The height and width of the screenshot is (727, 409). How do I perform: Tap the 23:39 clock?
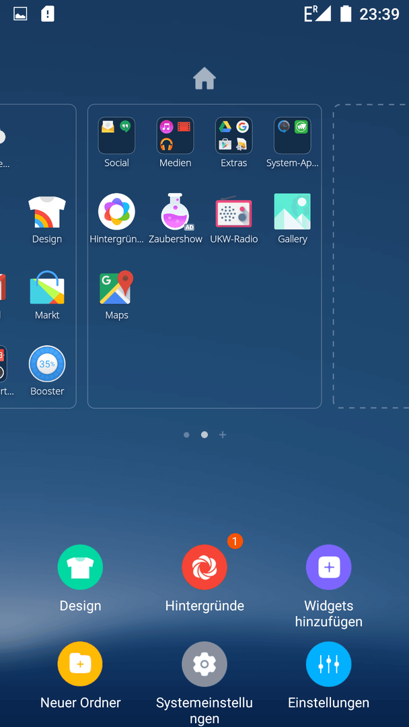[x=379, y=14]
